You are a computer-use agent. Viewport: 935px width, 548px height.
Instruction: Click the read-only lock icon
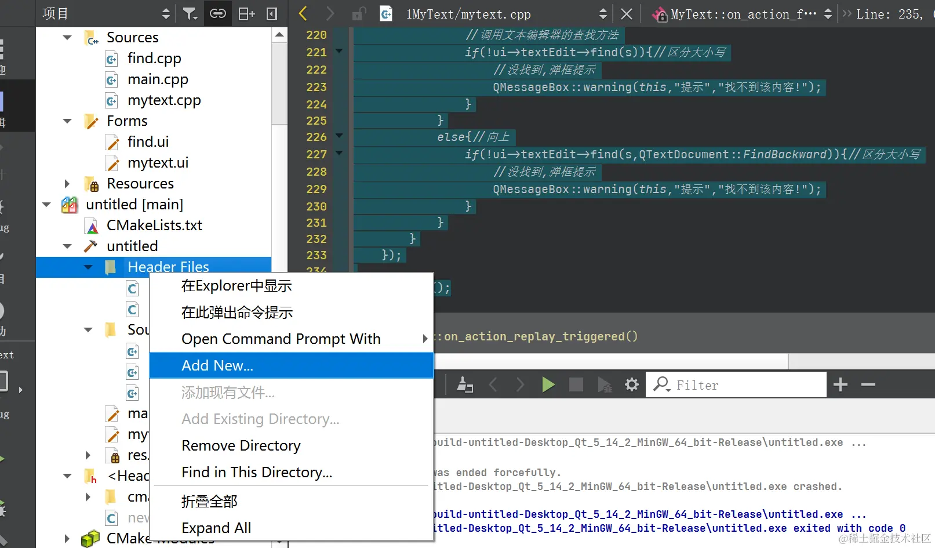[359, 13]
